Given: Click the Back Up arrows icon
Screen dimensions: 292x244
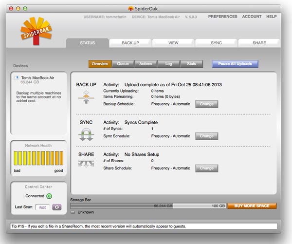Looking at the screenshot, I should pyautogui.click(x=86, y=97).
